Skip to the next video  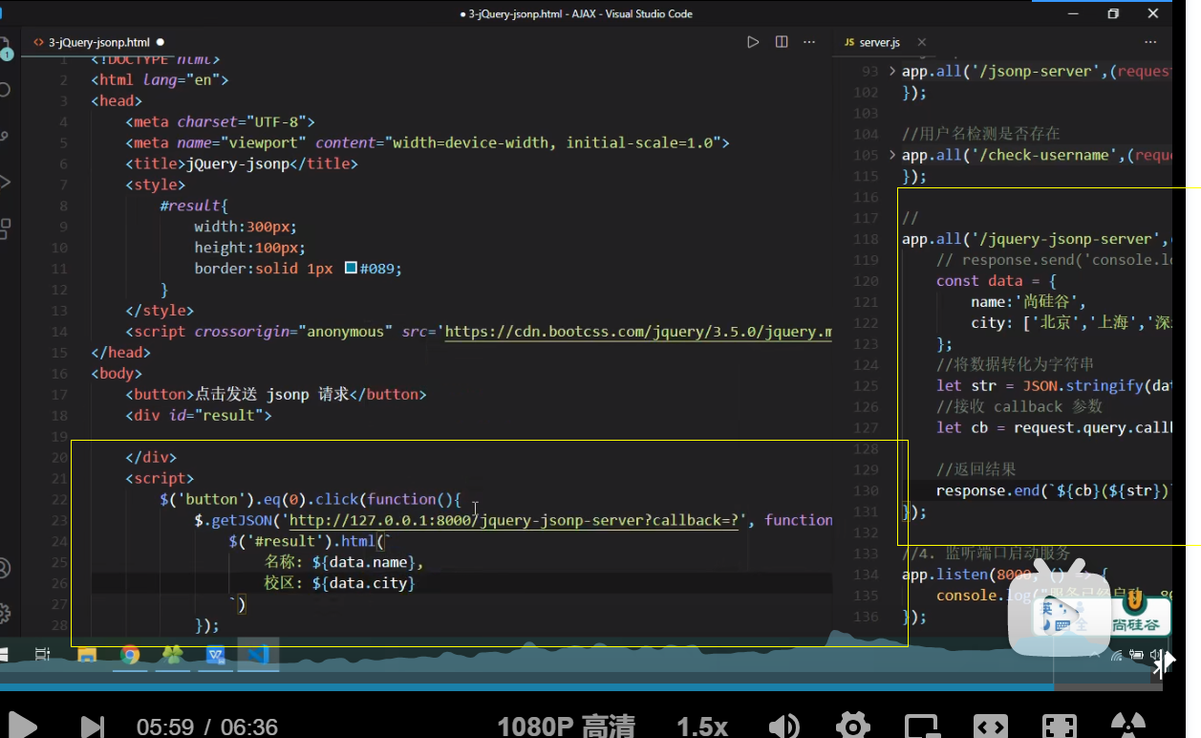93,727
